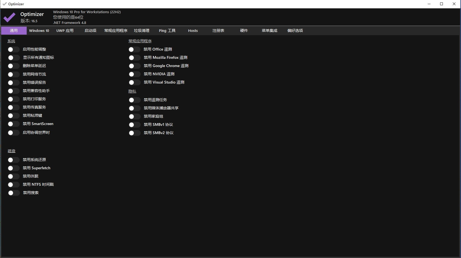
Task: Enable 禁用兼容性助手 switch
Action: tap(13, 91)
